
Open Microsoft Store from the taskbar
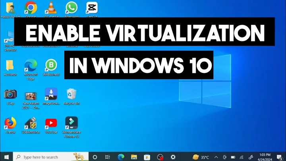pyautogui.click(x=147, y=157)
